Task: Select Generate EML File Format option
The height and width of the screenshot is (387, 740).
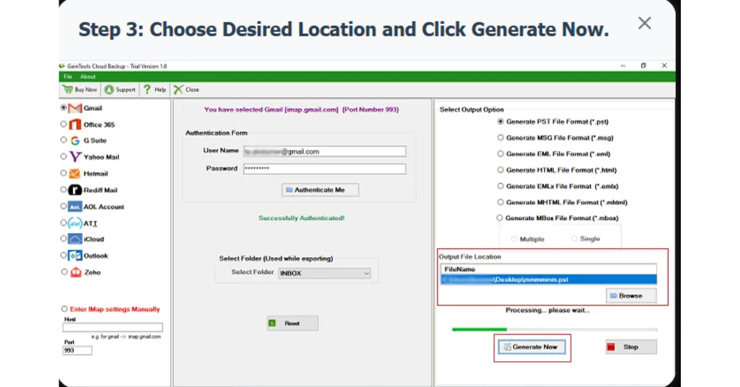Action: pos(501,153)
